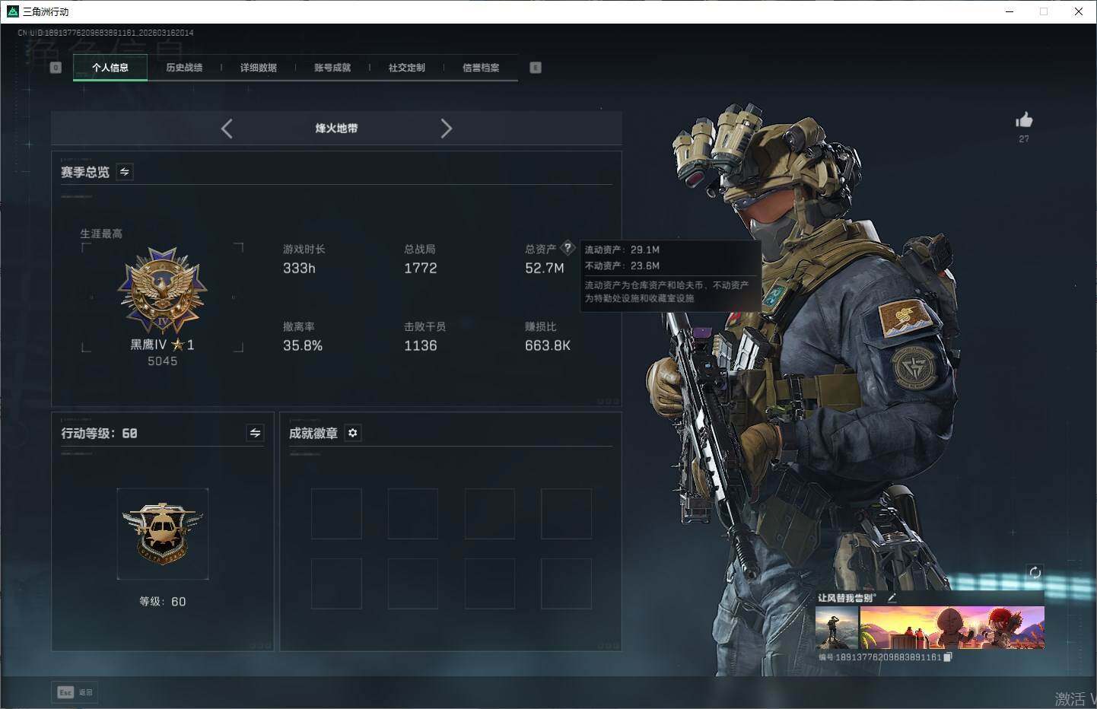This screenshot has height=709, width=1097.
Task: Click the 赚损比 value 663.8K
Action: point(548,346)
